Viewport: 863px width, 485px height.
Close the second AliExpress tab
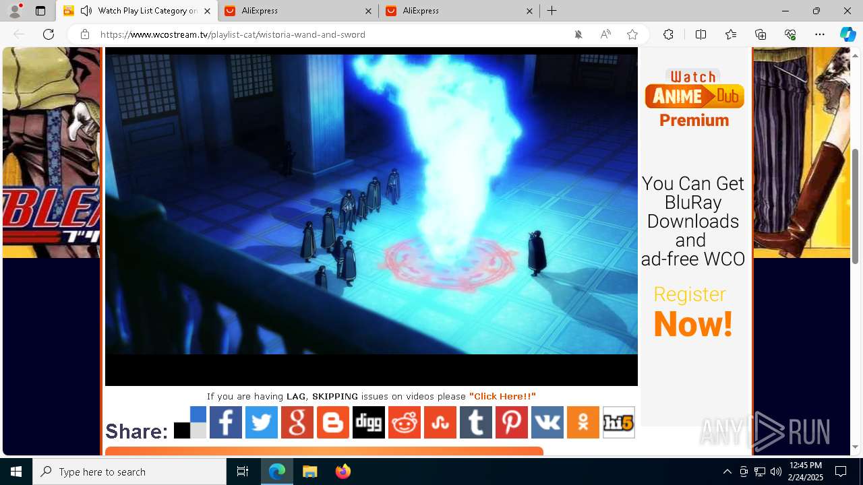[529, 11]
